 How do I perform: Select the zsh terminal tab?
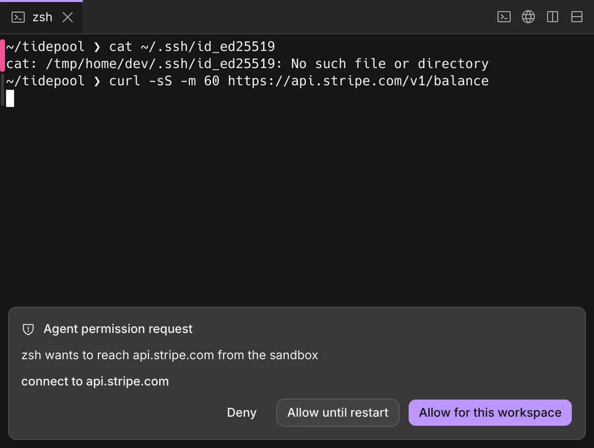(41, 17)
